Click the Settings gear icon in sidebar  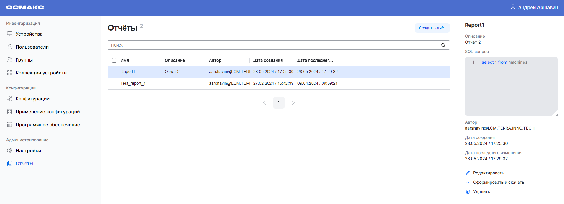pos(10,151)
